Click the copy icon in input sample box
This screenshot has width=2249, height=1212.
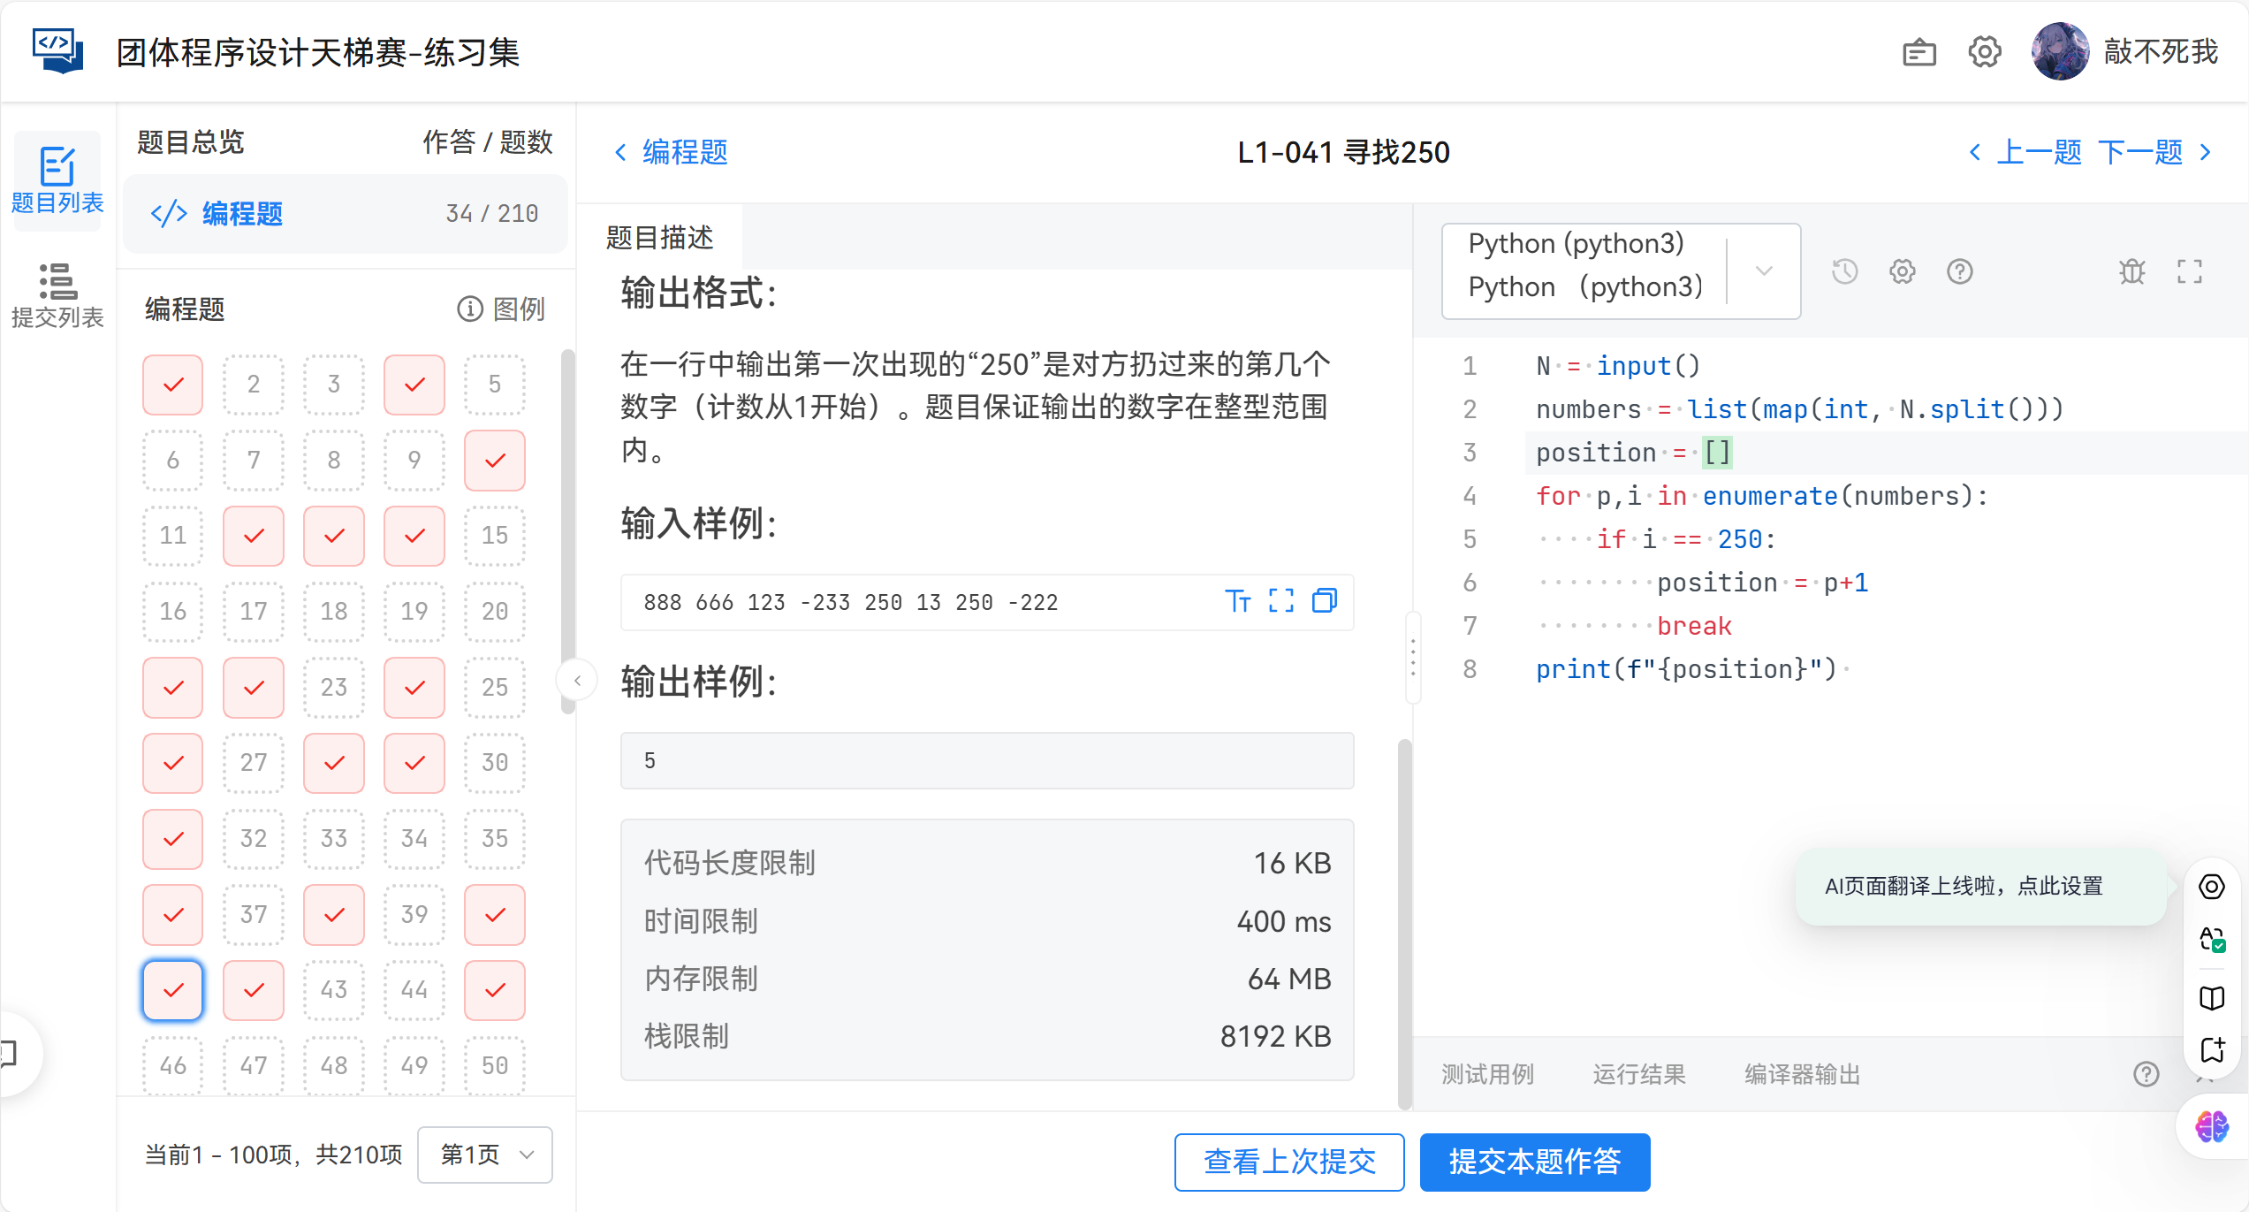click(x=1324, y=601)
